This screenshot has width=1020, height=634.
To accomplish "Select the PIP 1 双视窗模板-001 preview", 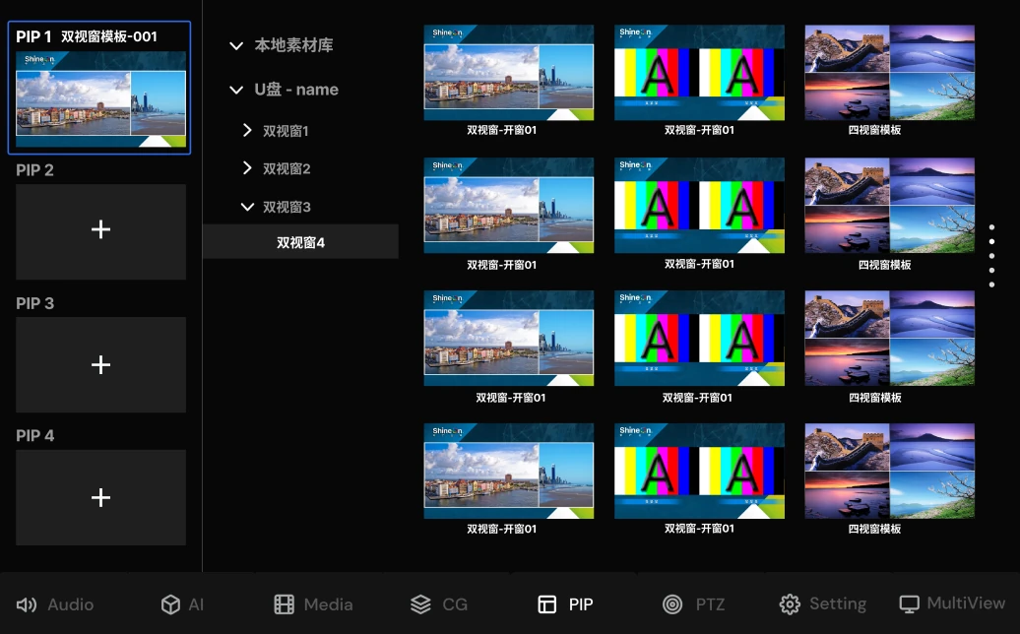I will [100, 98].
